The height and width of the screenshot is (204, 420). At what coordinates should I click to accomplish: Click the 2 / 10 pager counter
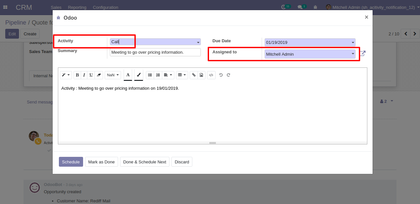(x=394, y=34)
